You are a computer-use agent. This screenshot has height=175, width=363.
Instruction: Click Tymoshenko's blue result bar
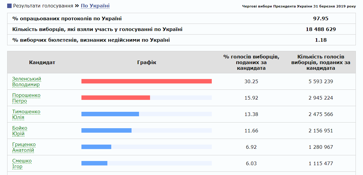tap(110, 114)
